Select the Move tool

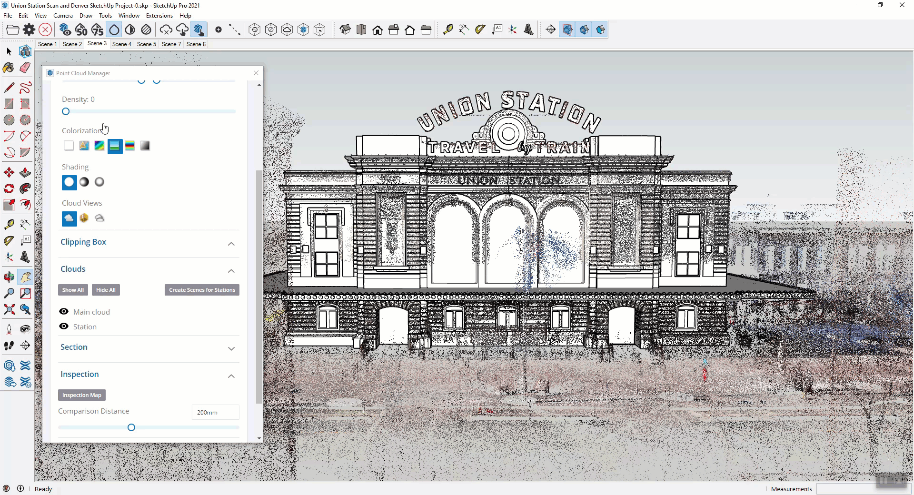9,172
